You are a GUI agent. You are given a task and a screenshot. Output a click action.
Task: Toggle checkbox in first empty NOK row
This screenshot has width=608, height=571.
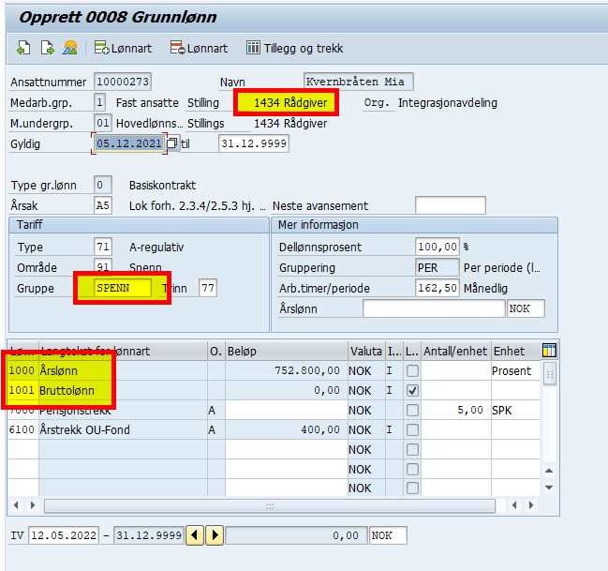click(412, 449)
